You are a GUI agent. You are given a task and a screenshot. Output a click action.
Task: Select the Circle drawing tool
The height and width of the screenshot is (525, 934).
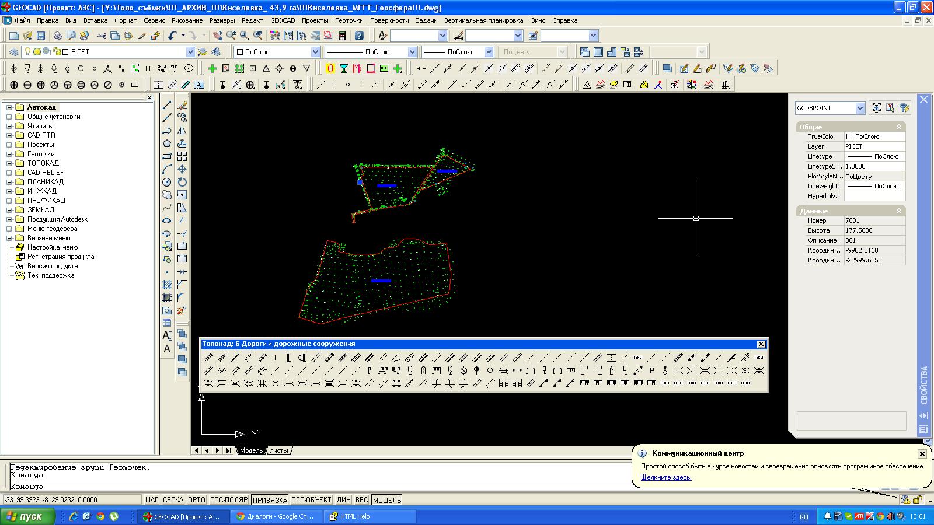click(x=167, y=182)
